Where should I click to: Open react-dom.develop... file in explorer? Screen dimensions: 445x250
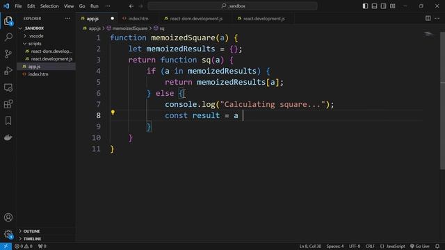tap(46, 51)
